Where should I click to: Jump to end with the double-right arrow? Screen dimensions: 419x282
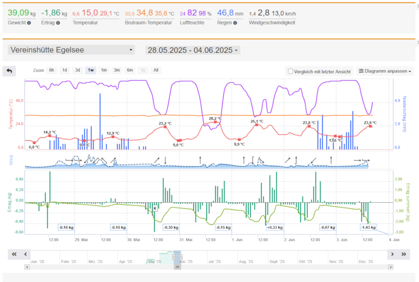coord(404,254)
